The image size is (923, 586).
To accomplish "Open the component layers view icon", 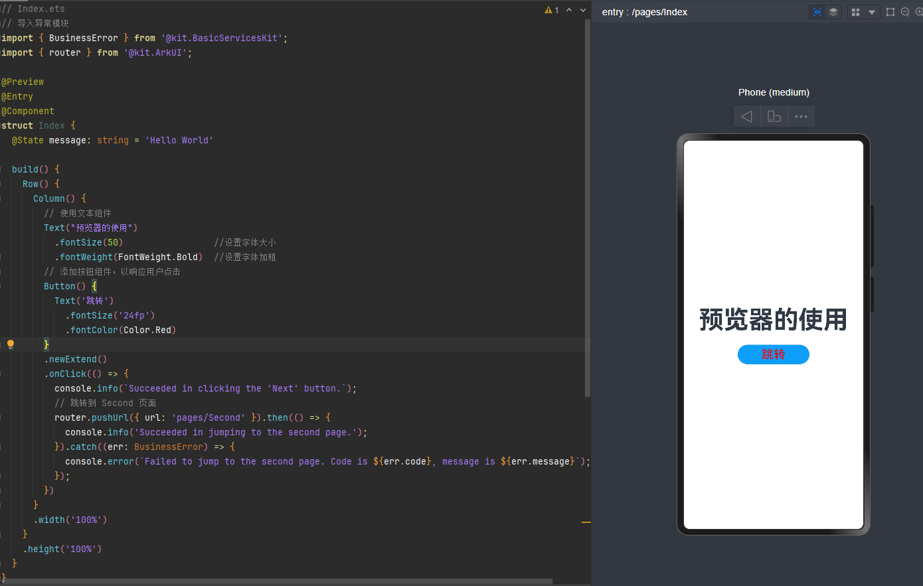I will coord(833,12).
